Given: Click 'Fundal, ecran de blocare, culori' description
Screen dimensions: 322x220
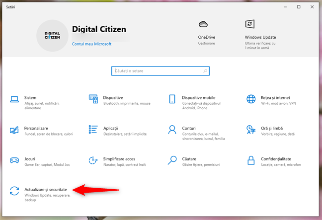Looking at the screenshot, I should coord(49,134).
